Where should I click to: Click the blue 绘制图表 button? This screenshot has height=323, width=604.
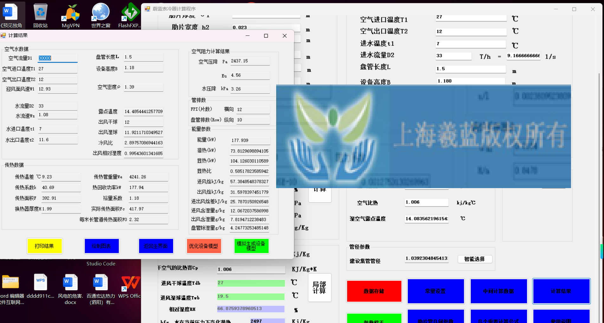pyautogui.click(x=101, y=246)
